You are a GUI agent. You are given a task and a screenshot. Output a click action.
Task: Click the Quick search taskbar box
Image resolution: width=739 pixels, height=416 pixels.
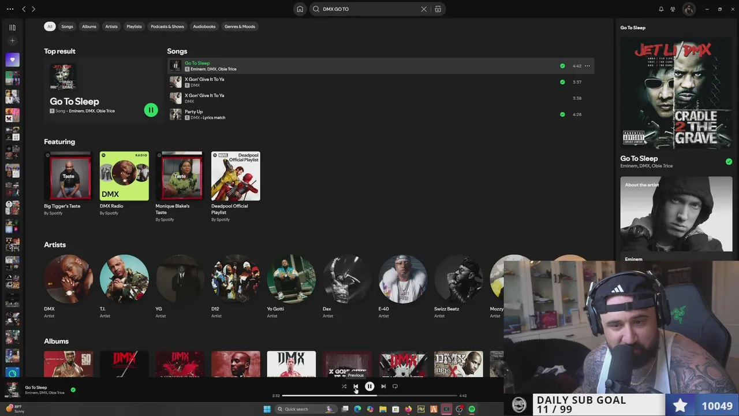pos(305,409)
